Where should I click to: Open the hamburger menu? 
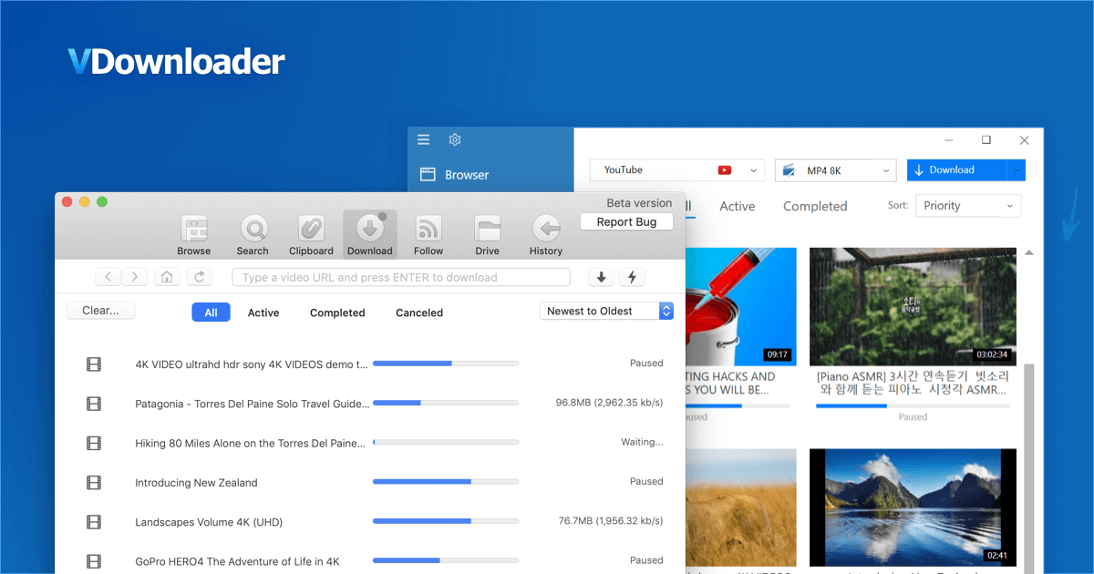pos(423,139)
